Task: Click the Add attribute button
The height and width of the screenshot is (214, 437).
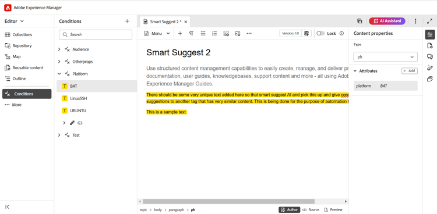Action: (410, 71)
